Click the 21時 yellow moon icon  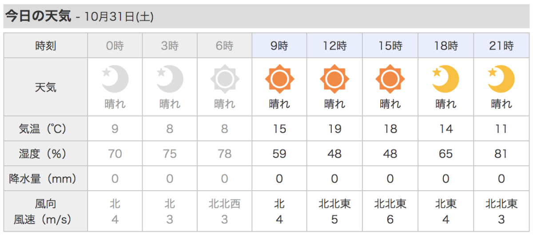pyautogui.click(x=501, y=80)
